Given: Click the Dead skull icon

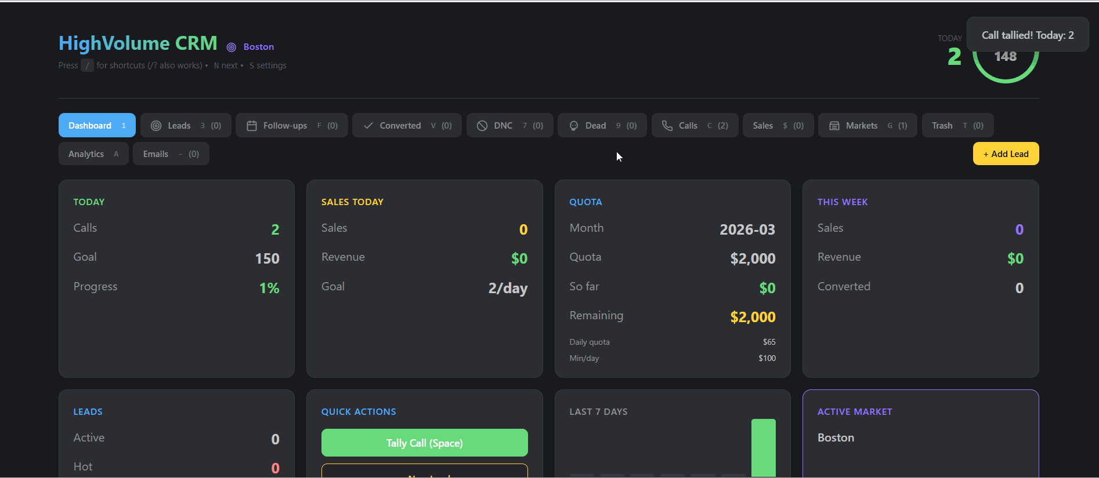Looking at the screenshot, I should pos(574,126).
